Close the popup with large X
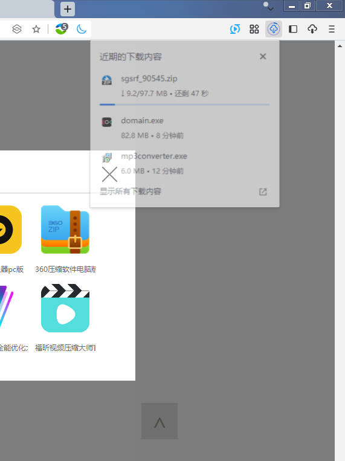The image size is (345, 461). (109, 175)
